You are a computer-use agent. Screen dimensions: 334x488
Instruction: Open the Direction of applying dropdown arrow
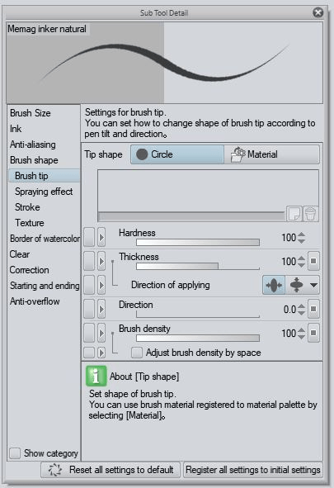pos(313,285)
